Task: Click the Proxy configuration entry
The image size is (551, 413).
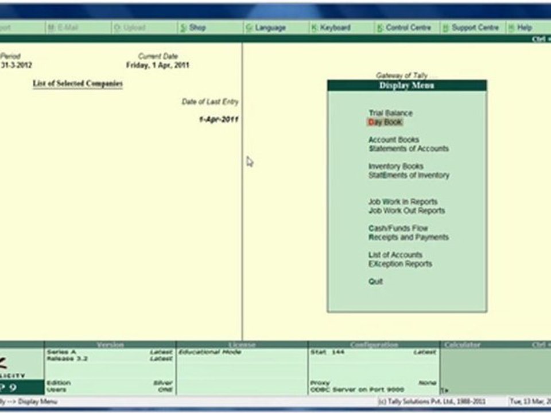Action: point(373,383)
